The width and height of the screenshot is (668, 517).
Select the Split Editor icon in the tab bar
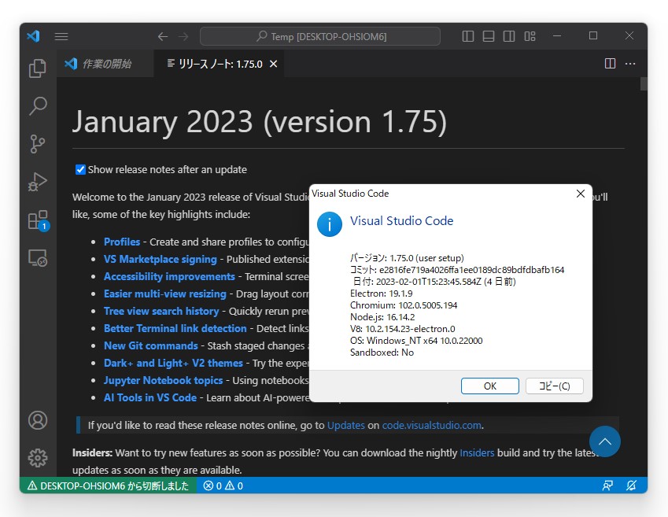tap(610, 64)
